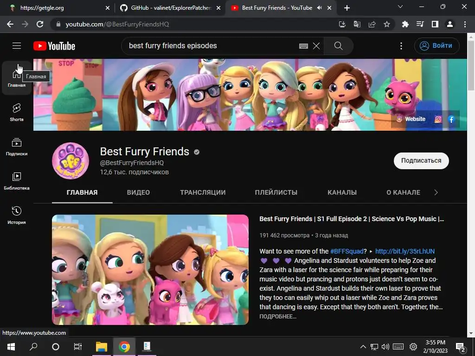Image resolution: width=475 pixels, height=356 pixels.
Task: Go back in browser history
Action: click(x=10, y=24)
